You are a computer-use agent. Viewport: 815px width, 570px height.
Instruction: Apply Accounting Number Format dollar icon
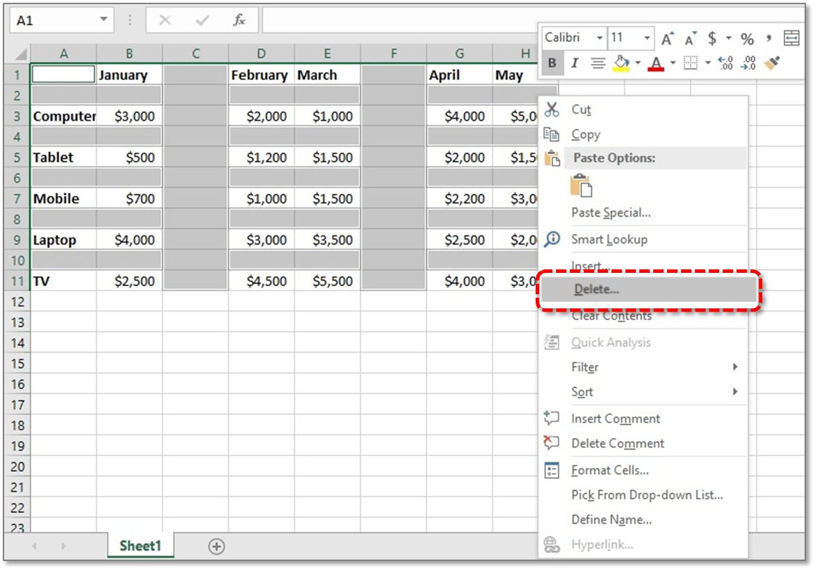coord(712,38)
